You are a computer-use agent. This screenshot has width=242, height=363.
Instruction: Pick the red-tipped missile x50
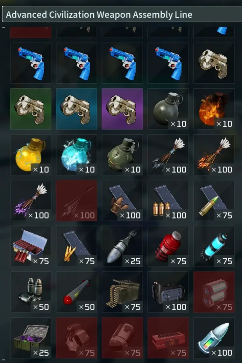click(x=76, y=292)
